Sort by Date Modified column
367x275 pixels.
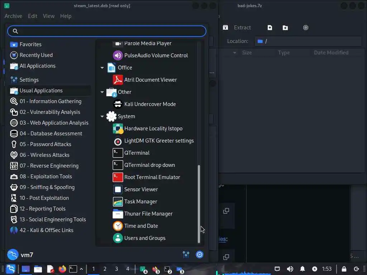[x=331, y=53]
